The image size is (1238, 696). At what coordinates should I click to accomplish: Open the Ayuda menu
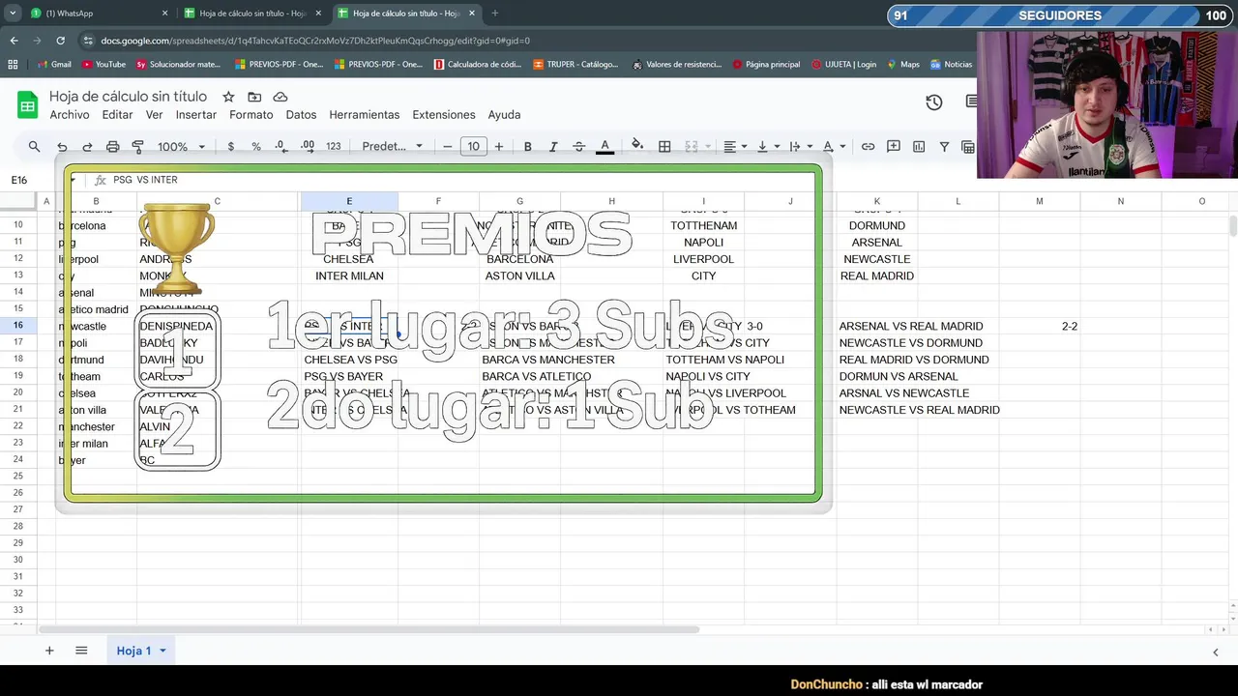(x=504, y=114)
